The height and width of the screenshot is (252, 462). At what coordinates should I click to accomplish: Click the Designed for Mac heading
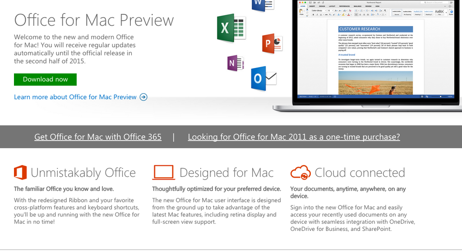coord(226,173)
